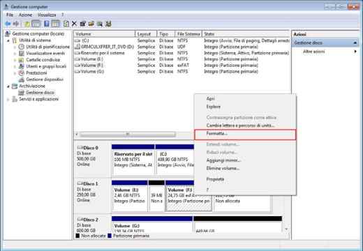Click the open folder toolbar icon
The image size is (363, 251).
coord(91,24)
